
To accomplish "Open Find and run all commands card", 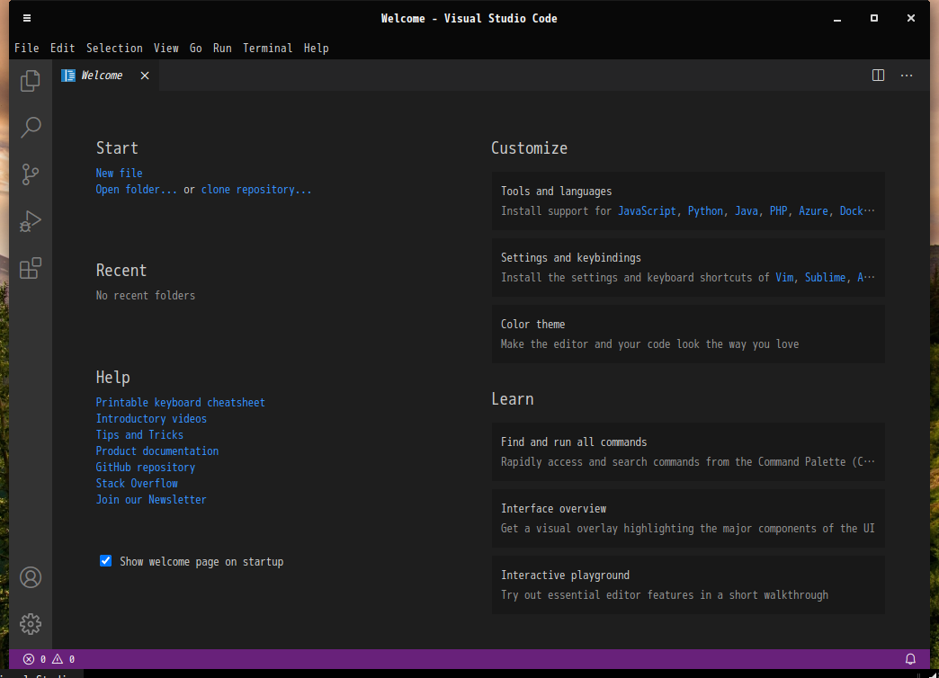I will tap(688, 452).
